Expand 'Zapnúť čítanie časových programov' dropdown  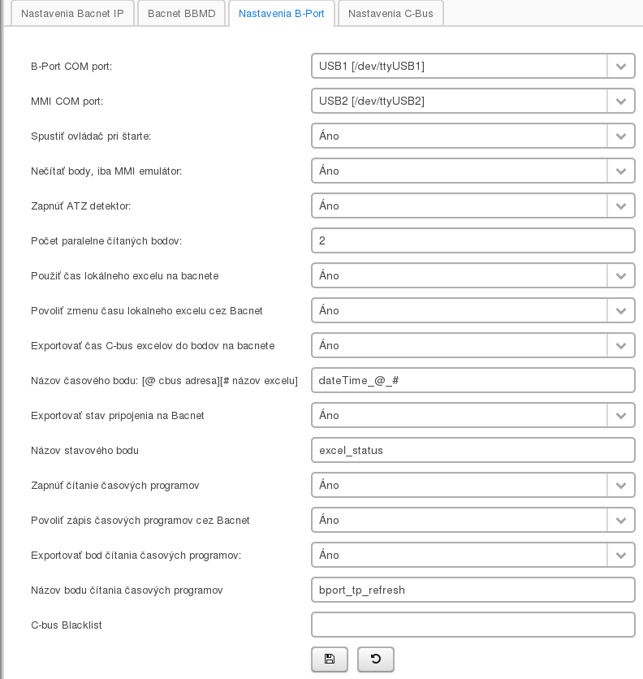[x=620, y=486]
